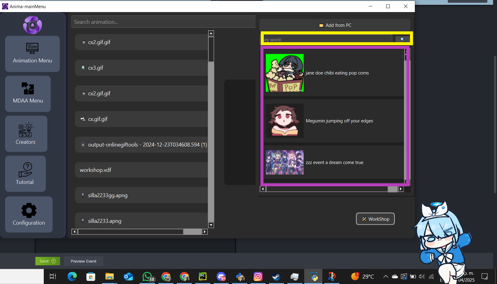Open the Animation Menu
Viewport: 497px width, 284px height.
pyautogui.click(x=32, y=54)
